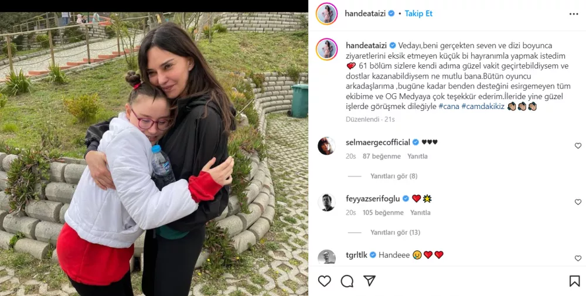This screenshot has height=296, width=586.
Task: Reply to selmaergeofficial with Yanıtla
Action: pyautogui.click(x=417, y=156)
